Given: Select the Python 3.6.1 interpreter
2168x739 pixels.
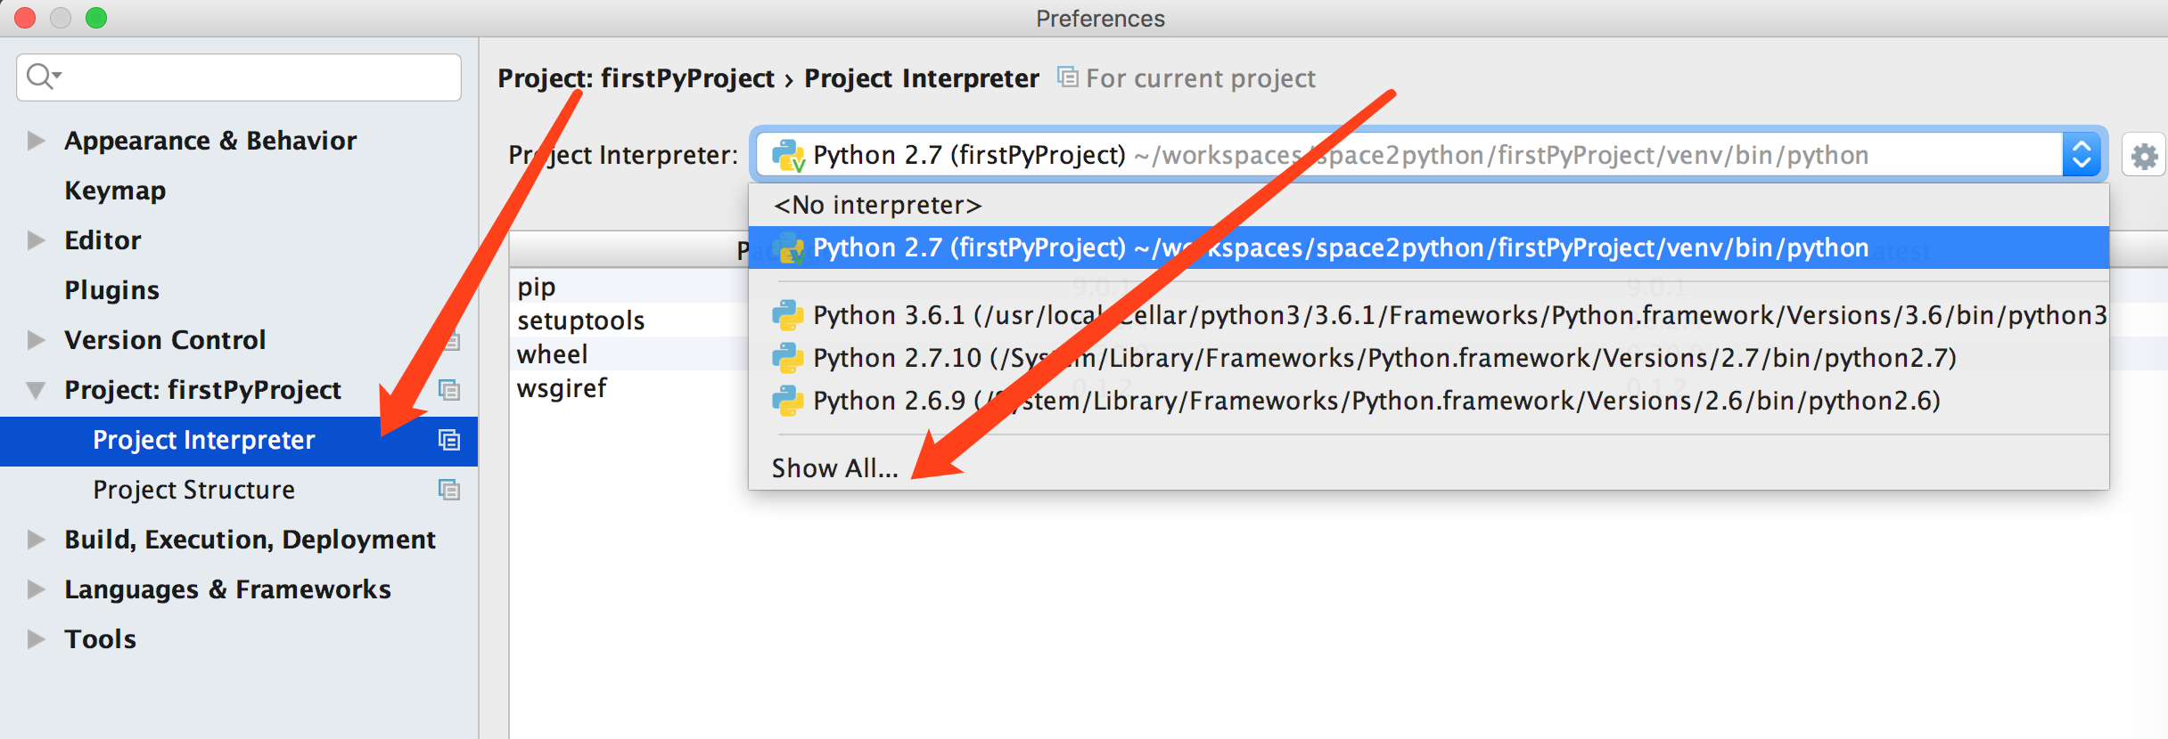Looking at the screenshot, I should [x=1429, y=315].
